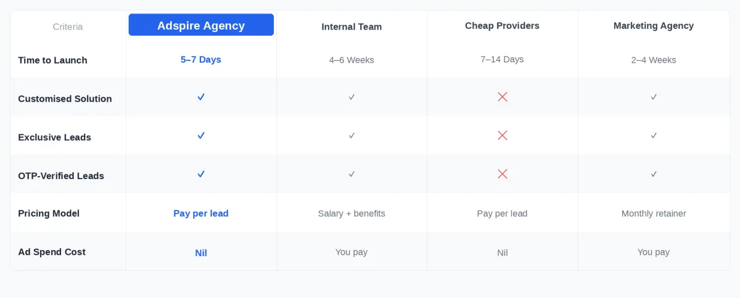740x298 pixels.
Task: Click Marketing Agency checkmark for Exclusive Leads
Action: (654, 135)
